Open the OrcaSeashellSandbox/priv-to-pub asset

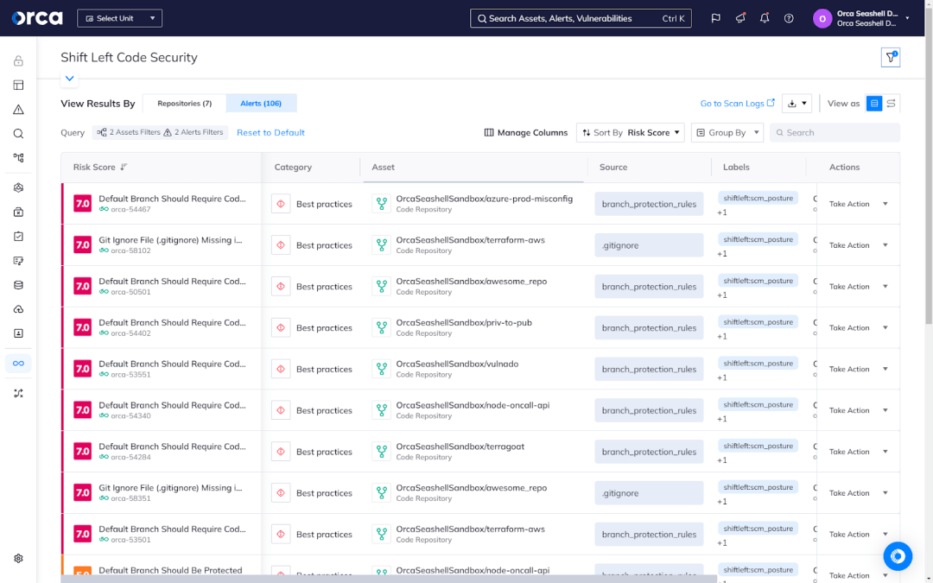pyautogui.click(x=464, y=323)
